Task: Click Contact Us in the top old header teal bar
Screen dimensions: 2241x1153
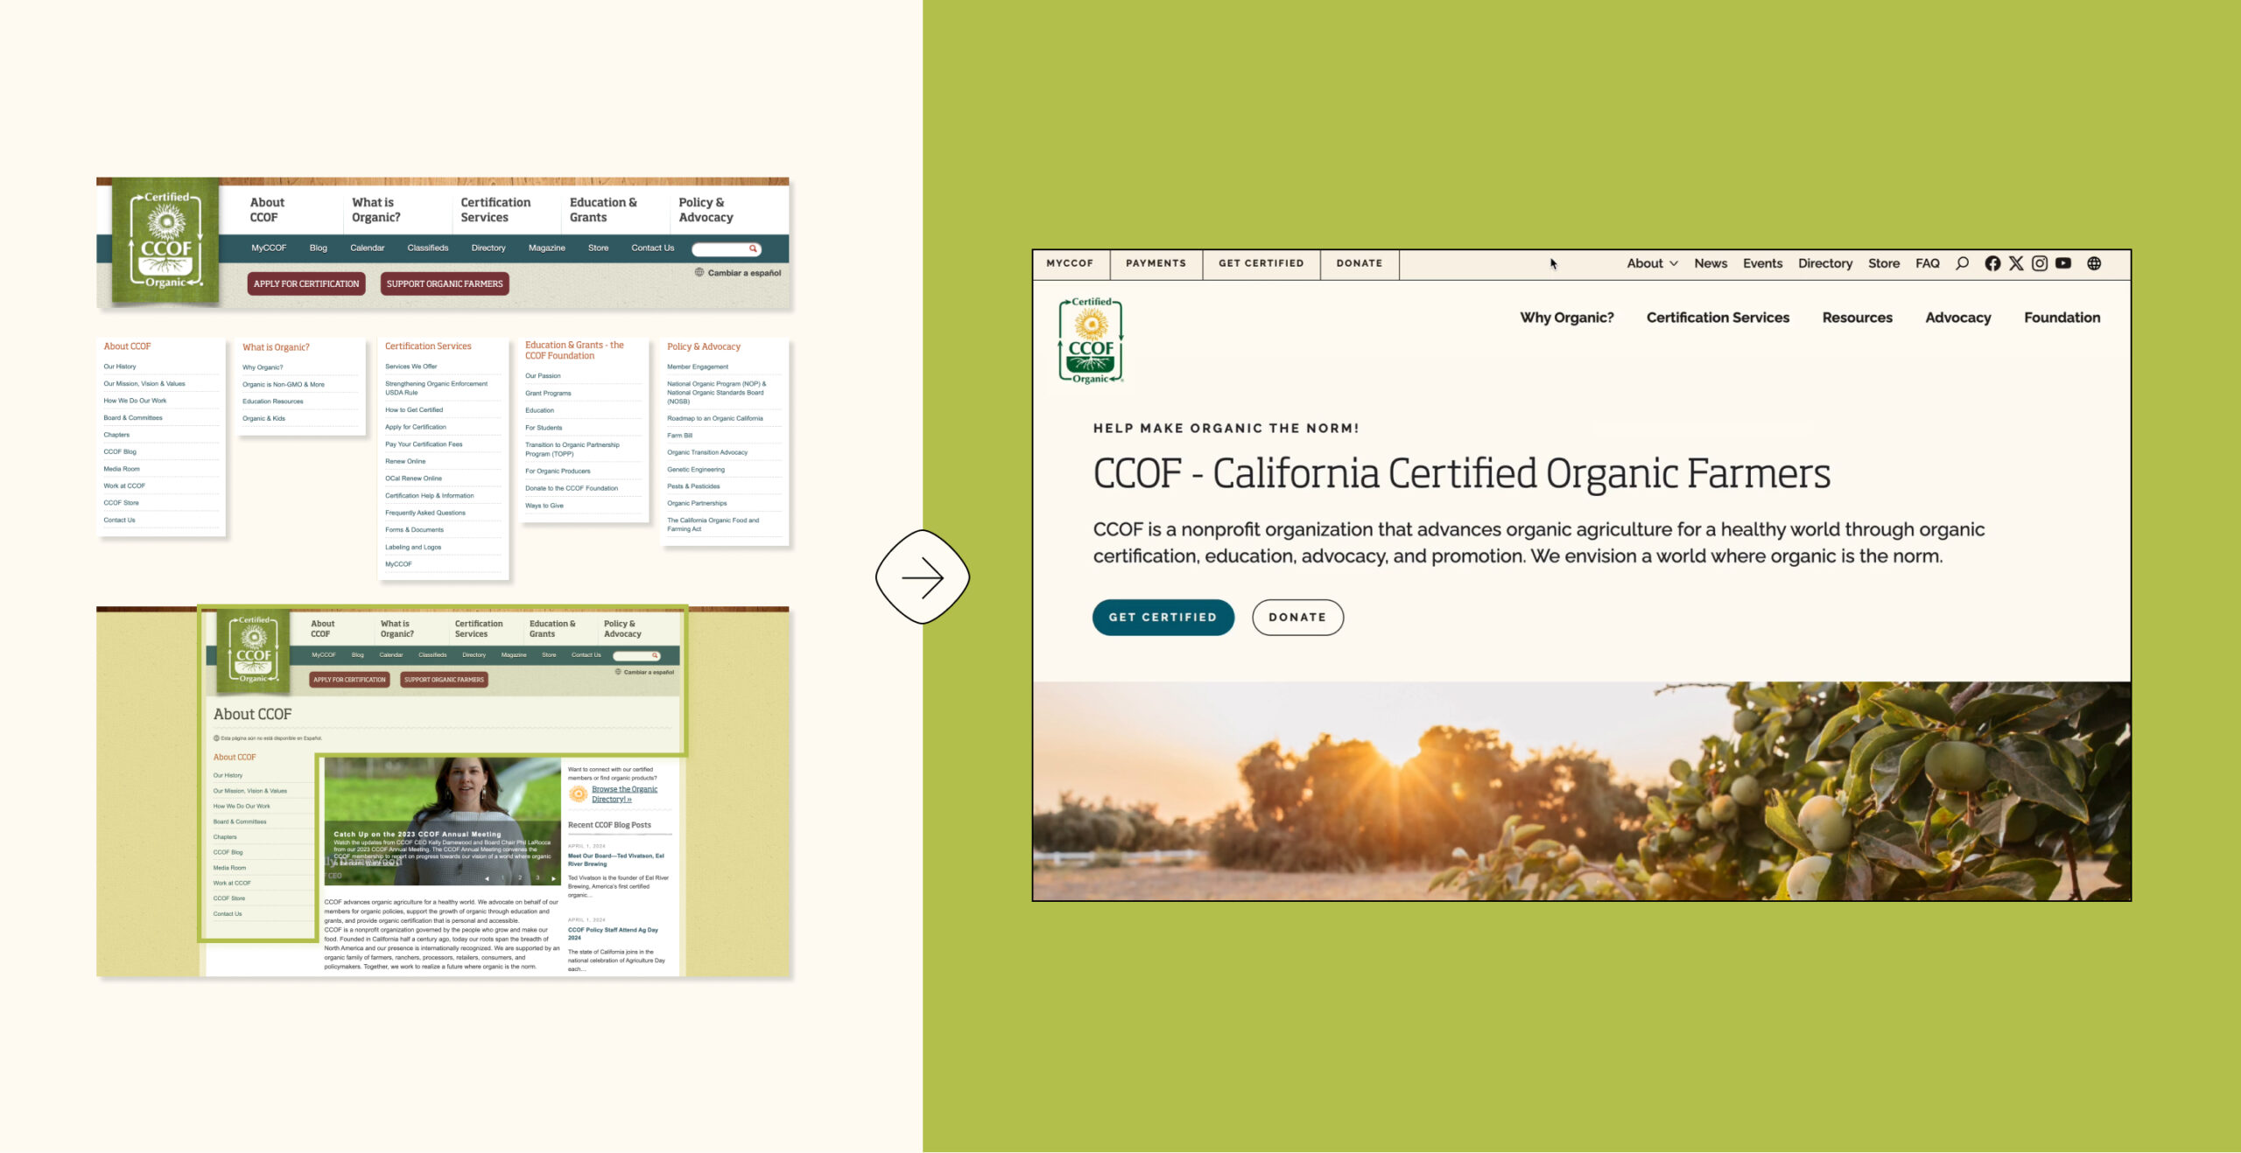Action: coord(652,248)
